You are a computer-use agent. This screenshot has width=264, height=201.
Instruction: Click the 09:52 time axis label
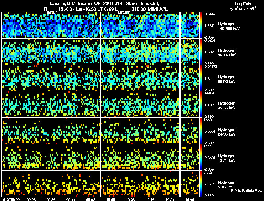(x=90, y=199)
